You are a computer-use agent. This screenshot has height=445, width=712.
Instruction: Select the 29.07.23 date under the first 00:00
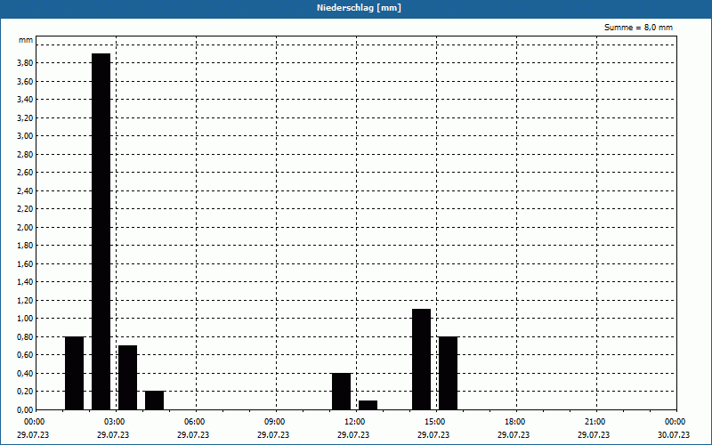[x=33, y=435]
